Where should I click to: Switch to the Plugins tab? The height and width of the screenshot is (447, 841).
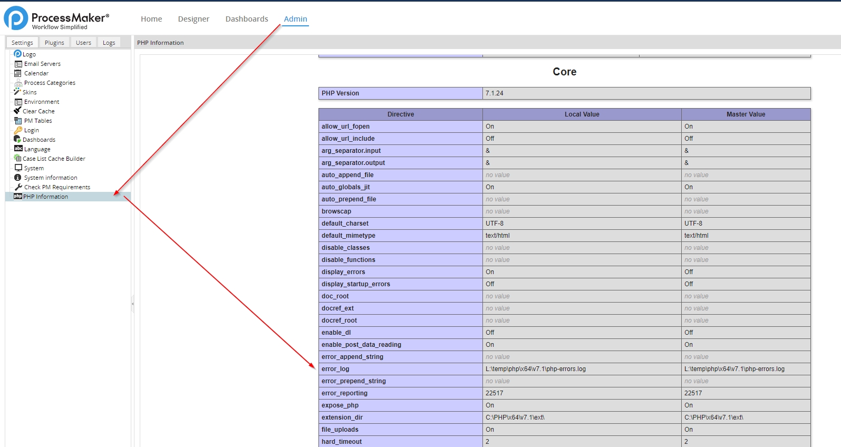coord(54,43)
